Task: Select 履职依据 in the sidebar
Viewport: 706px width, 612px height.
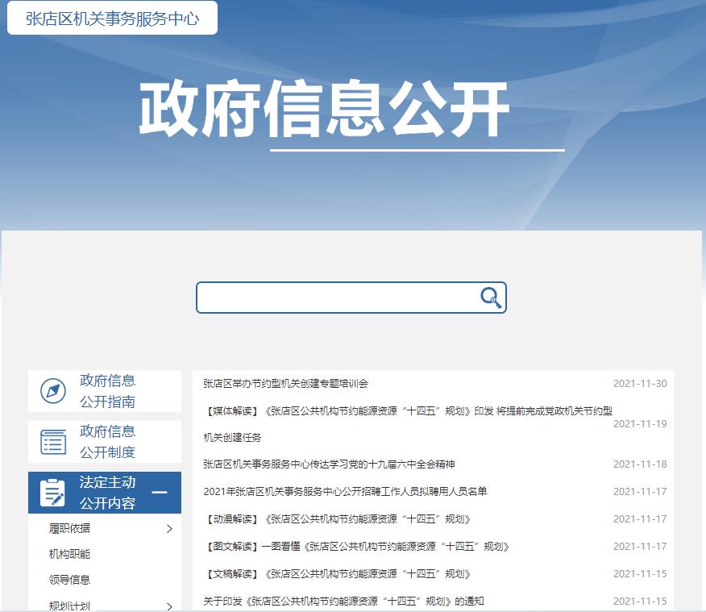Action: pos(69,529)
